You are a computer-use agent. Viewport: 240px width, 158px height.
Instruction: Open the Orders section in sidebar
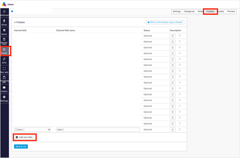tap(4, 89)
